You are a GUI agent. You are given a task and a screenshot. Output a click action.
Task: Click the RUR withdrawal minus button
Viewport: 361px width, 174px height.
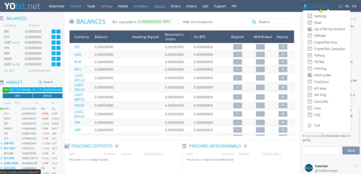coord(260,62)
